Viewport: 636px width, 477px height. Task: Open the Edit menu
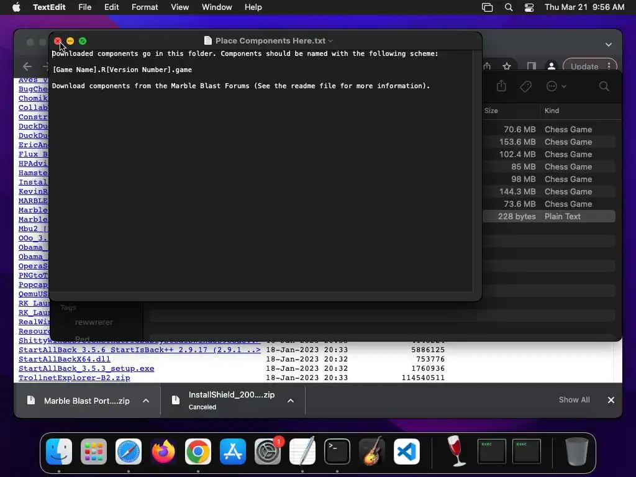pos(112,7)
